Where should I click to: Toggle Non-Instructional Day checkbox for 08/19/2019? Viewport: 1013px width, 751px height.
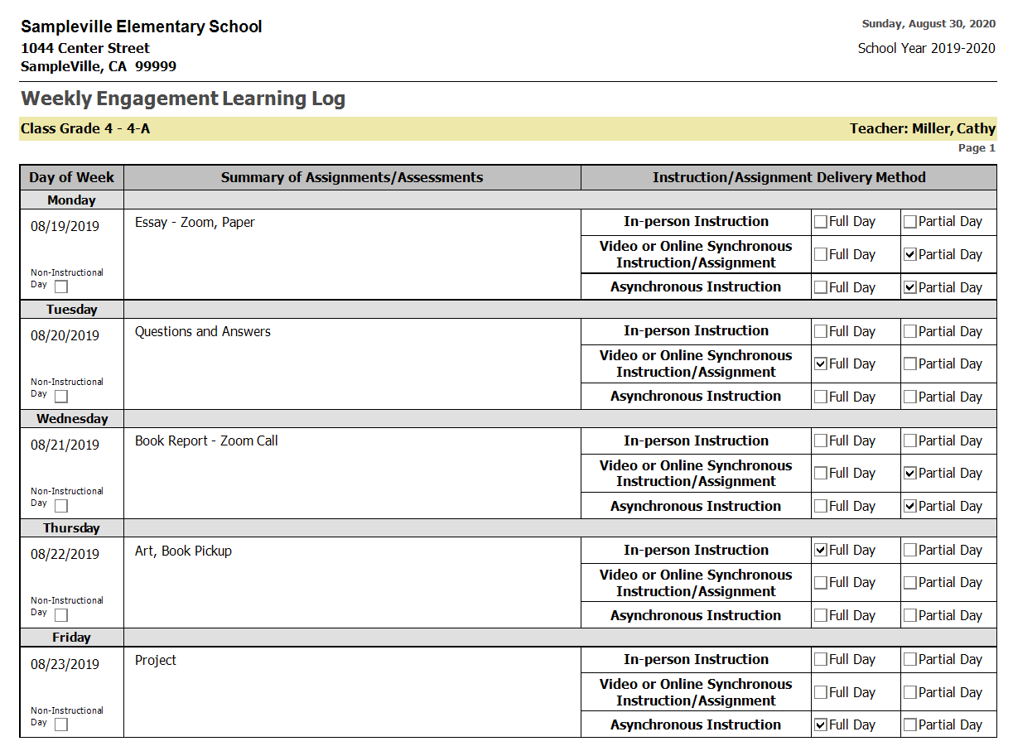point(61,287)
